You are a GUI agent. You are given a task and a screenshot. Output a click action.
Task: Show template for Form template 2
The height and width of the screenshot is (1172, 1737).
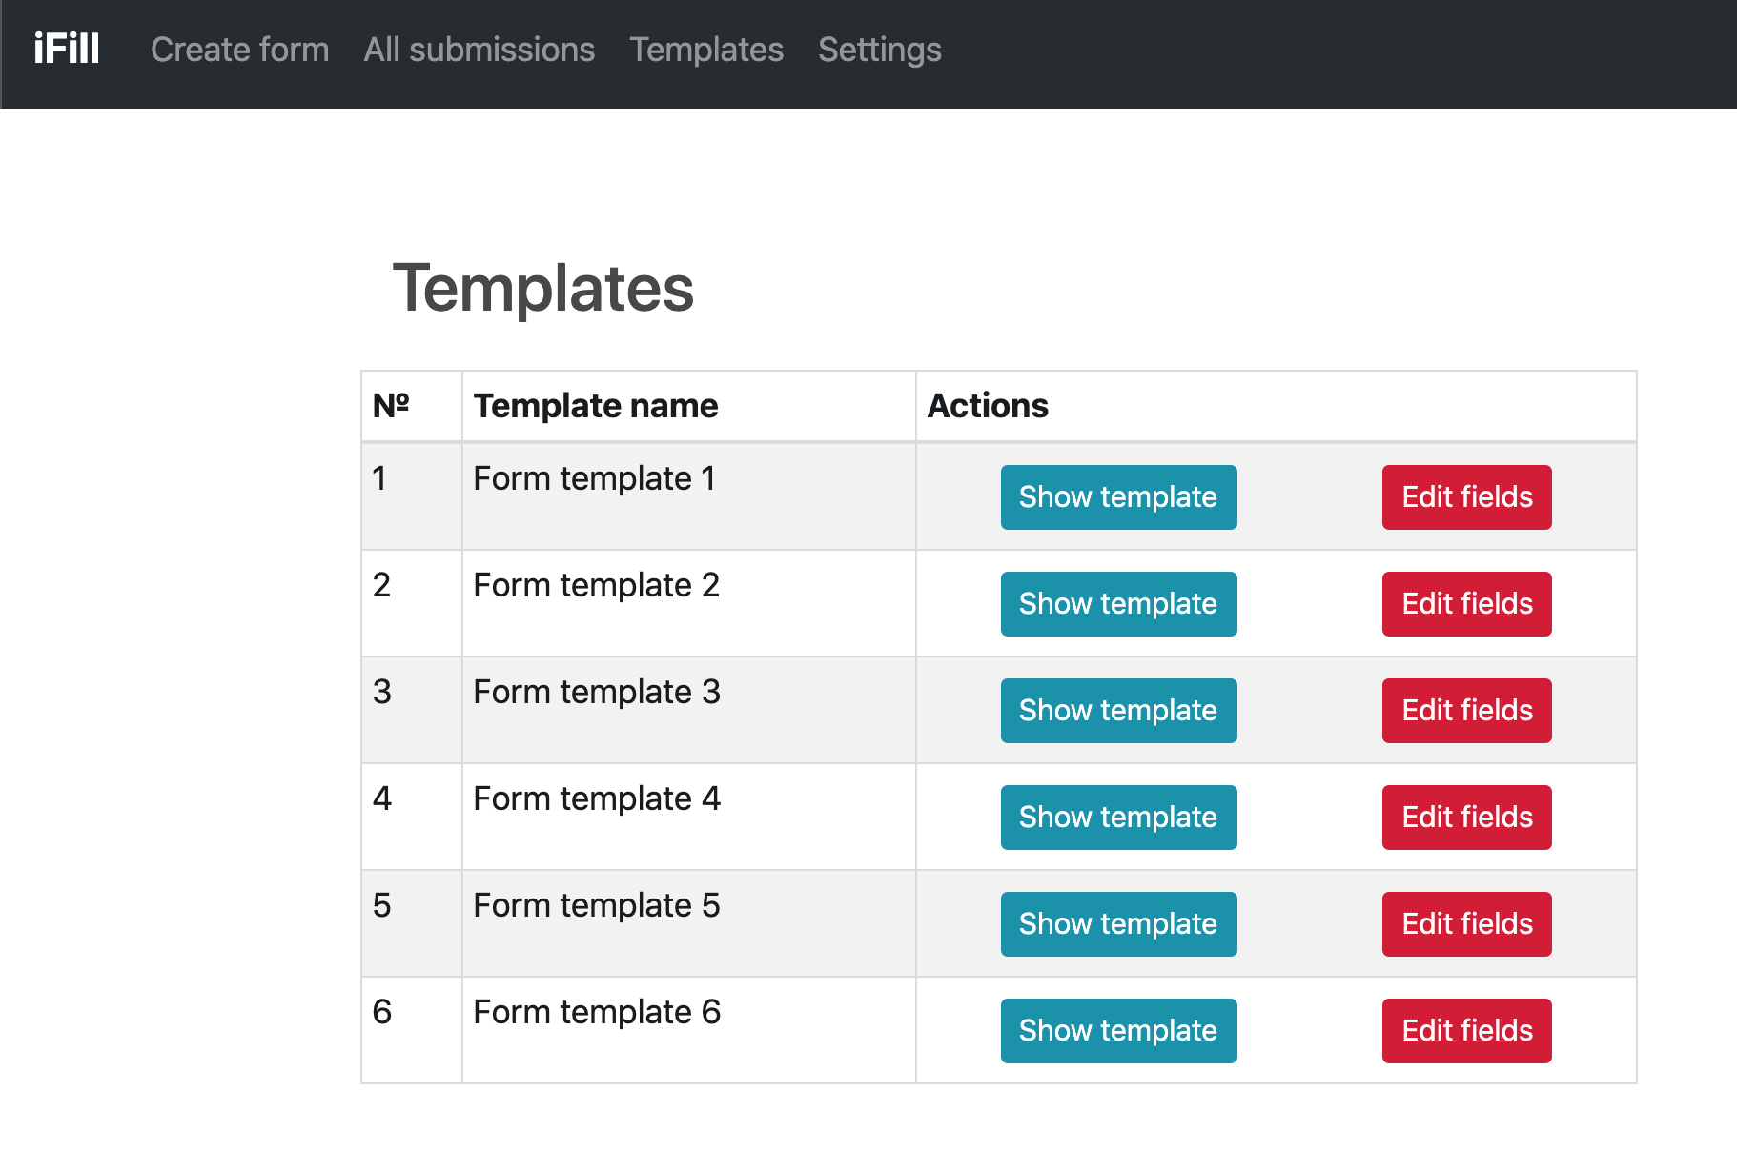click(1118, 604)
